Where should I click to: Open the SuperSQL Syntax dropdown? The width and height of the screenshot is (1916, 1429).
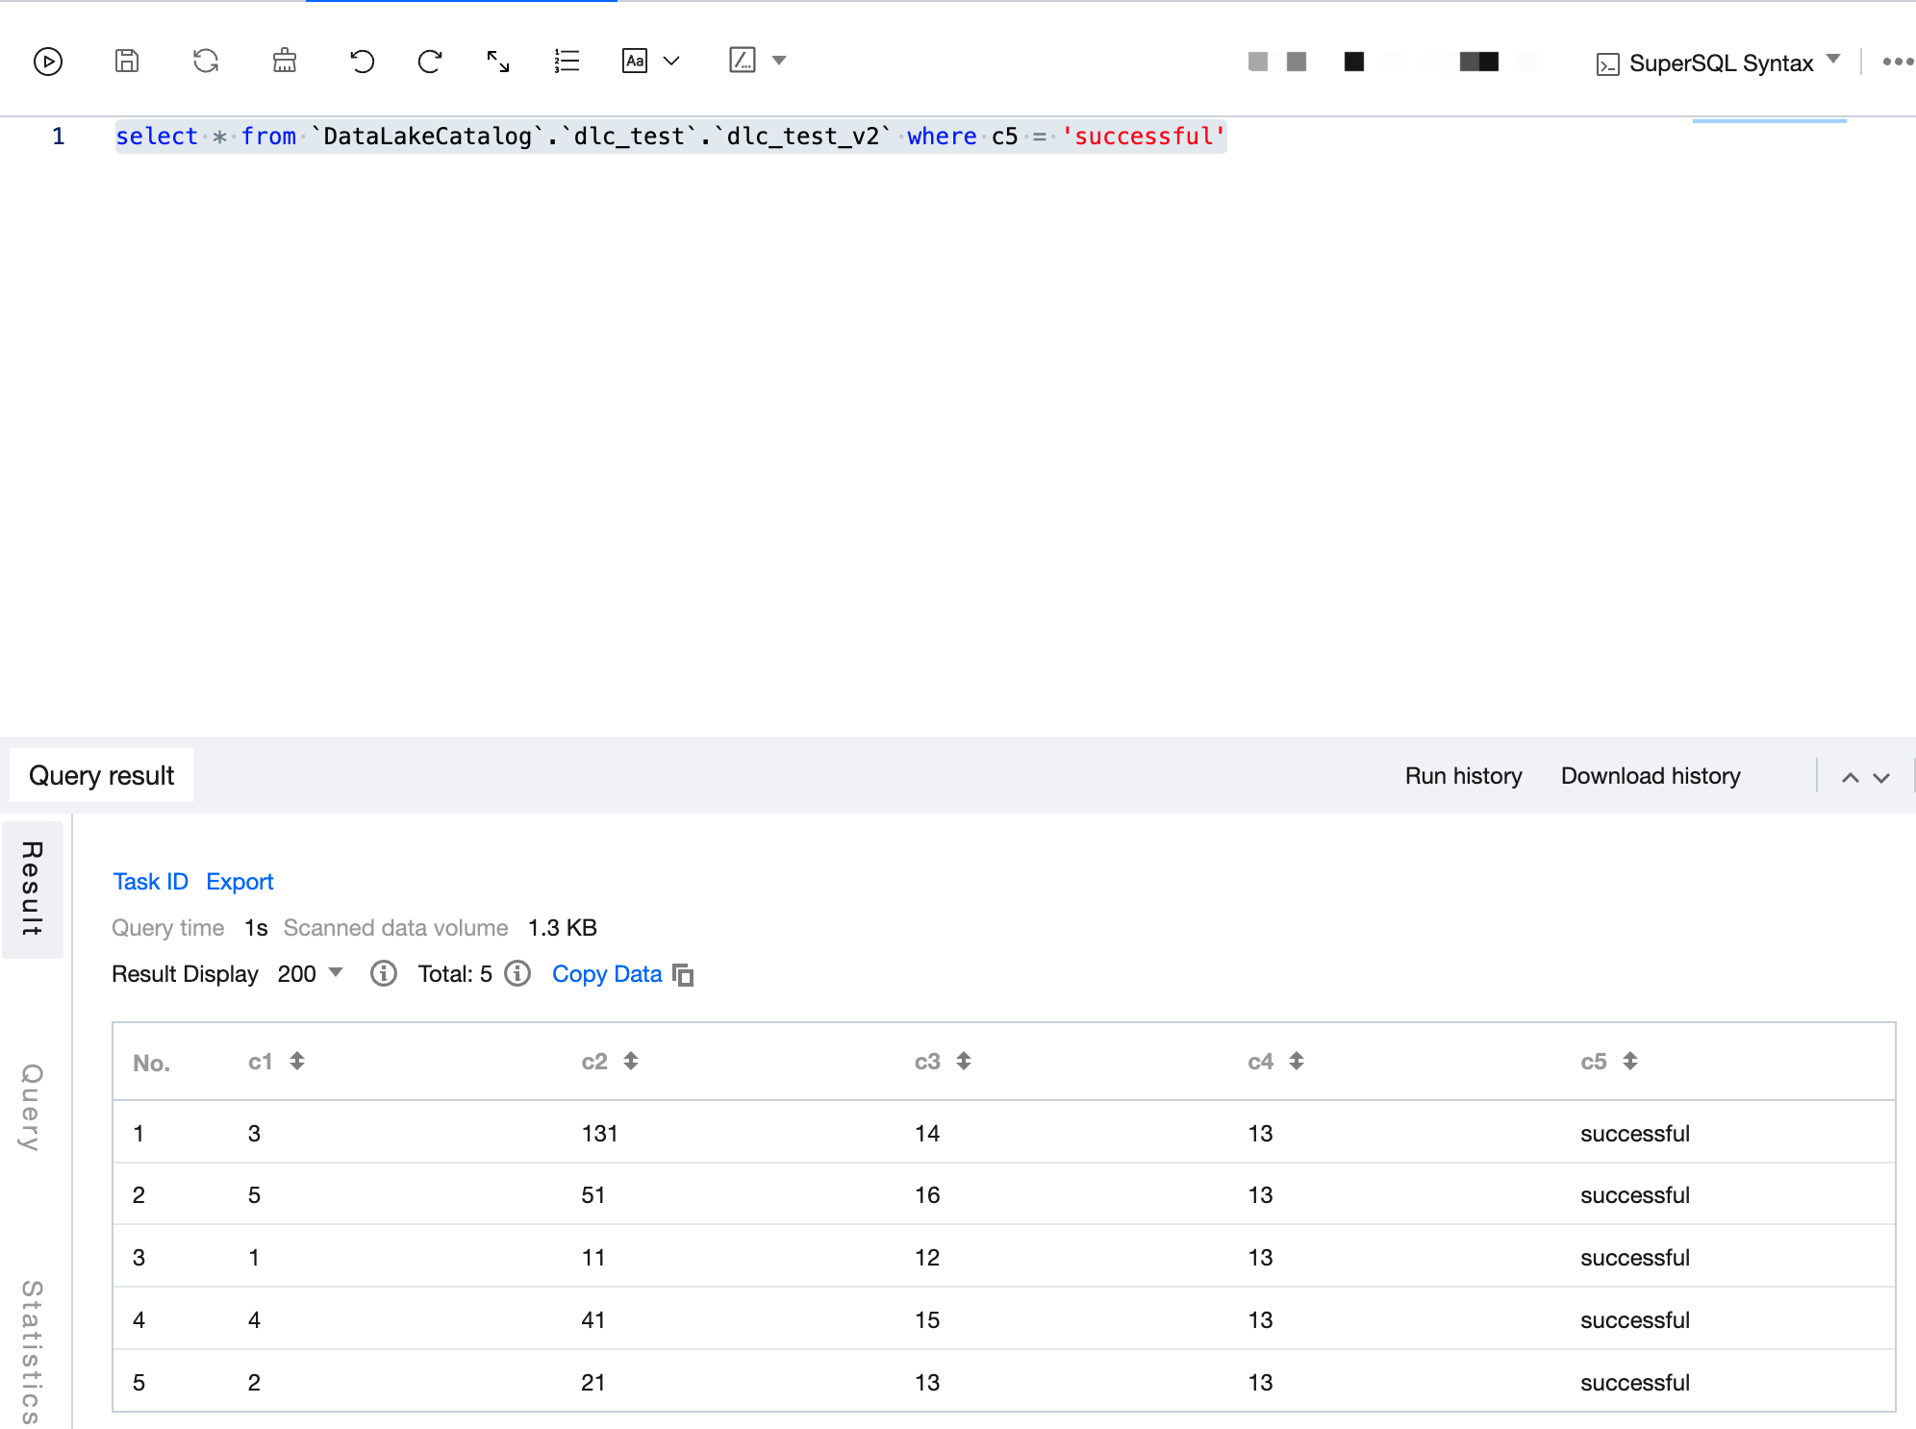[x=1720, y=63]
